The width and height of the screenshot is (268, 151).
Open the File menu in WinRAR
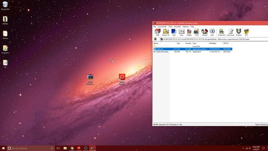pyautogui.click(x=155, y=27)
